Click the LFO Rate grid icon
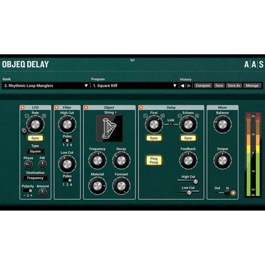The height and width of the screenshot is (265, 265). (44, 116)
